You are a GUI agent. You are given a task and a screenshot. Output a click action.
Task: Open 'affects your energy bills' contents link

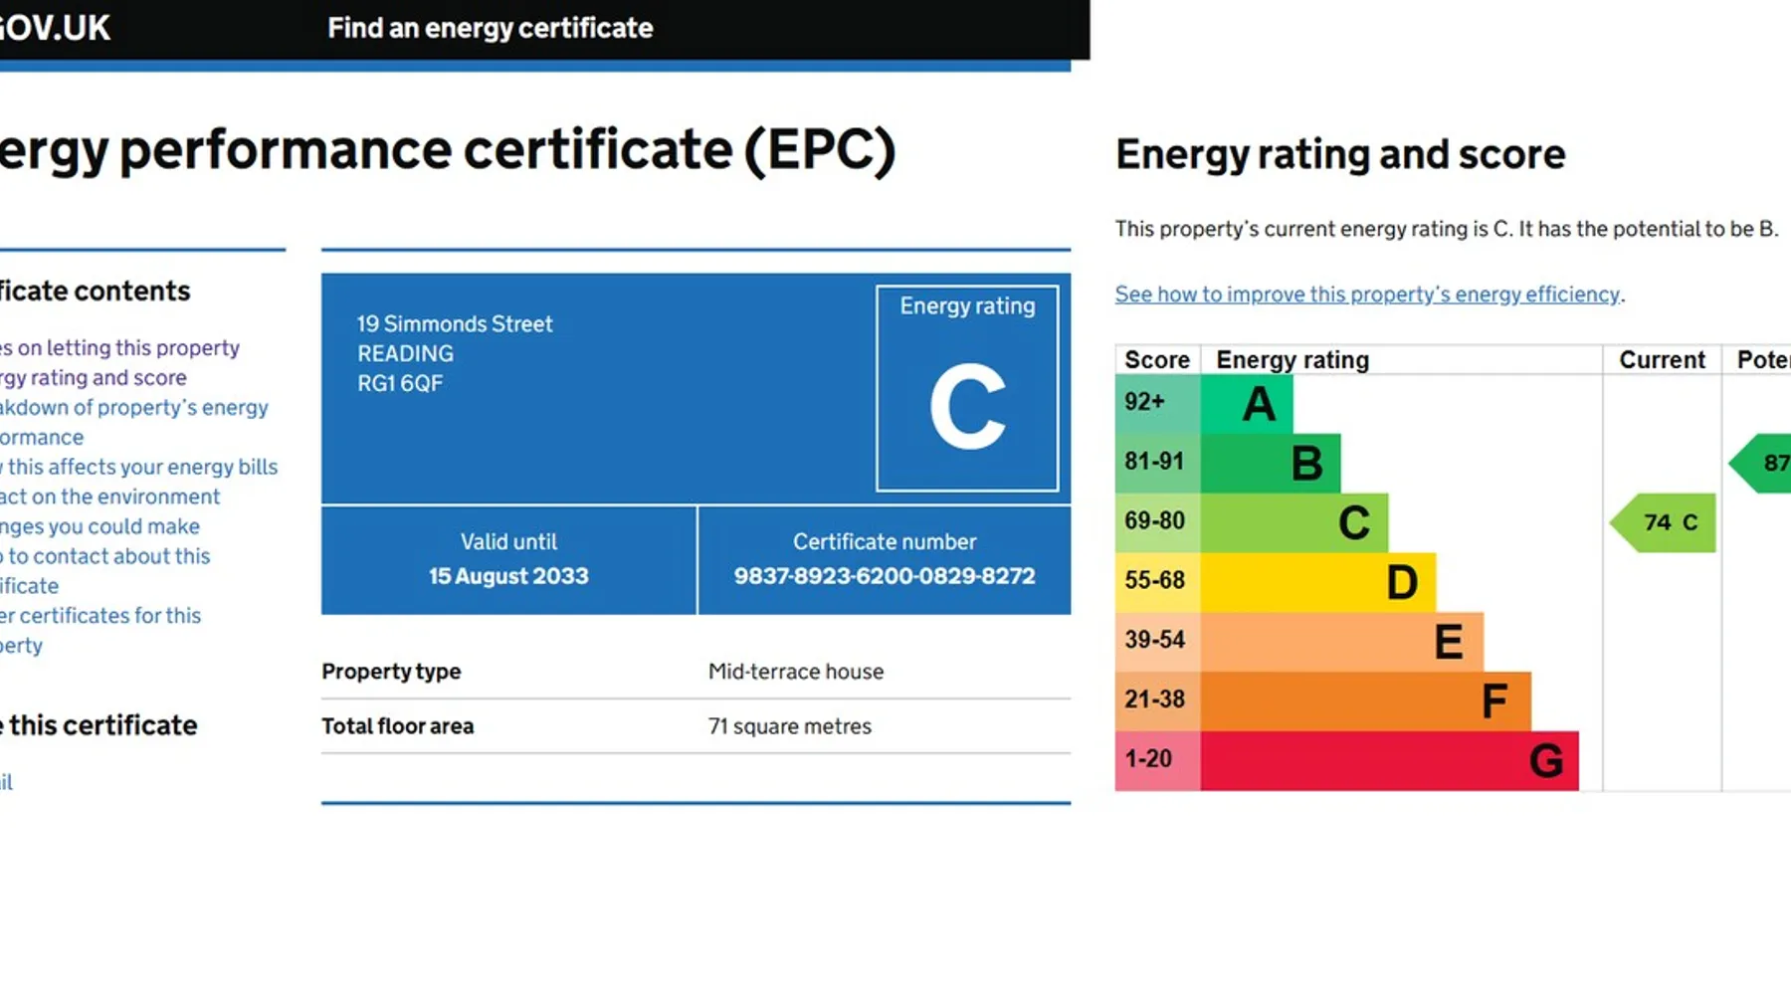[141, 468]
